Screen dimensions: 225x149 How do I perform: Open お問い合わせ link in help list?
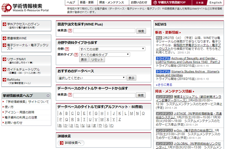pos(13,123)
